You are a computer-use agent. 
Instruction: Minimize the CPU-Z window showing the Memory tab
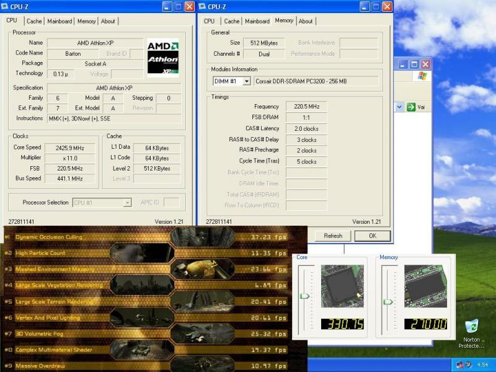365,6
